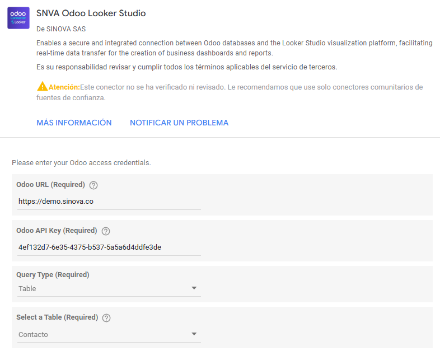Open help icon beside Odoo URL label
This screenshot has height=351, width=440.
tap(93, 185)
